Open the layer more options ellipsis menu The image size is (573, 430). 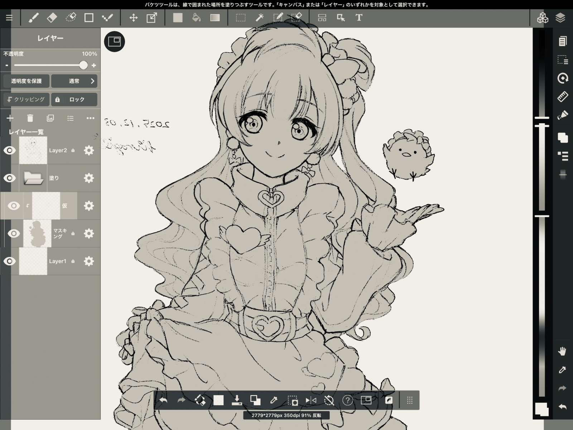click(x=90, y=118)
